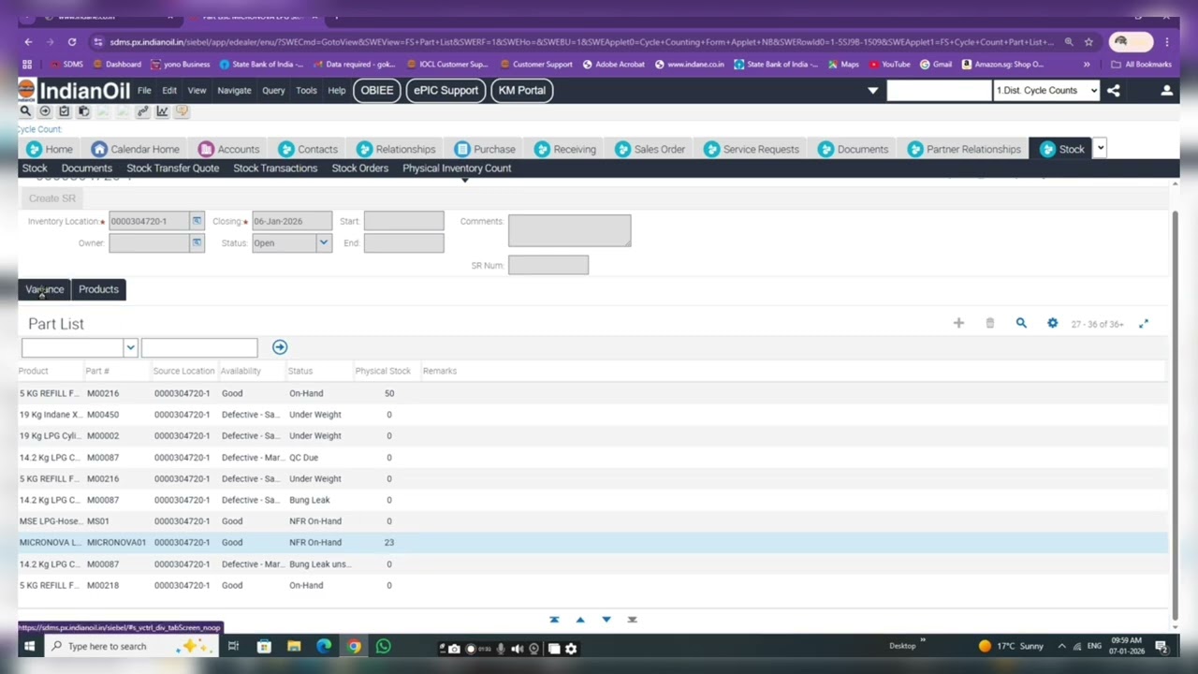Open Microsoft Edge from the taskbar
Image resolution: width=1198 pixels, height=674 pixels.
pyautogui.click(x=324, y=647)
